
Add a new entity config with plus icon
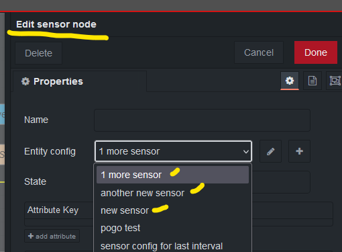coord(299,151)
